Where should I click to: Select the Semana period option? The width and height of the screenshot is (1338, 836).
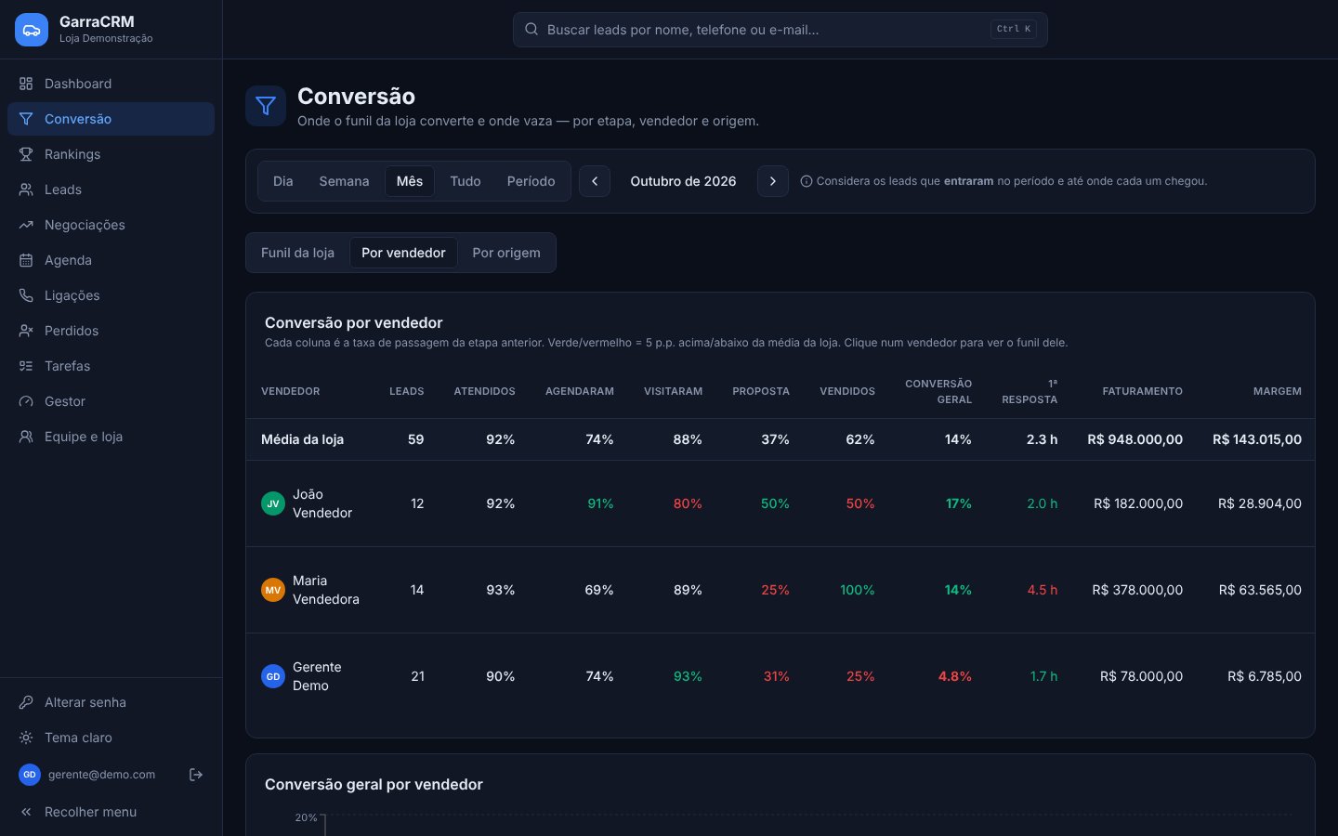tap(344, 181)
